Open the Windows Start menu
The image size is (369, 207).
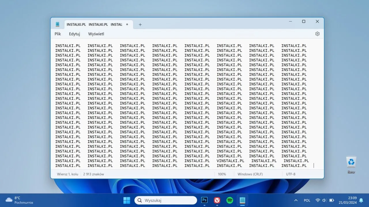127,200
